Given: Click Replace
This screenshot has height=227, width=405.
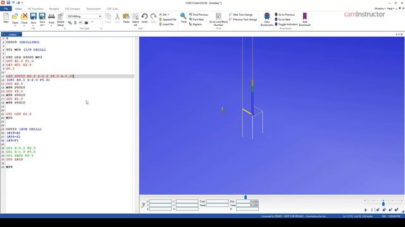Looking at the screenshot, I should [196, 24].
